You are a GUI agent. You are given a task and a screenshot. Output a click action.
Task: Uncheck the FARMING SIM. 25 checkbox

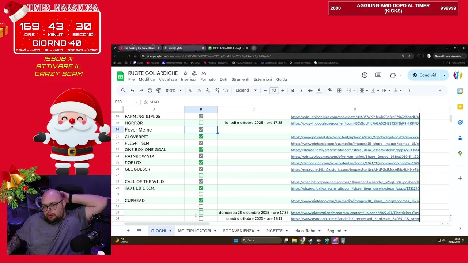pyautogui.click(x=201, y=117)
